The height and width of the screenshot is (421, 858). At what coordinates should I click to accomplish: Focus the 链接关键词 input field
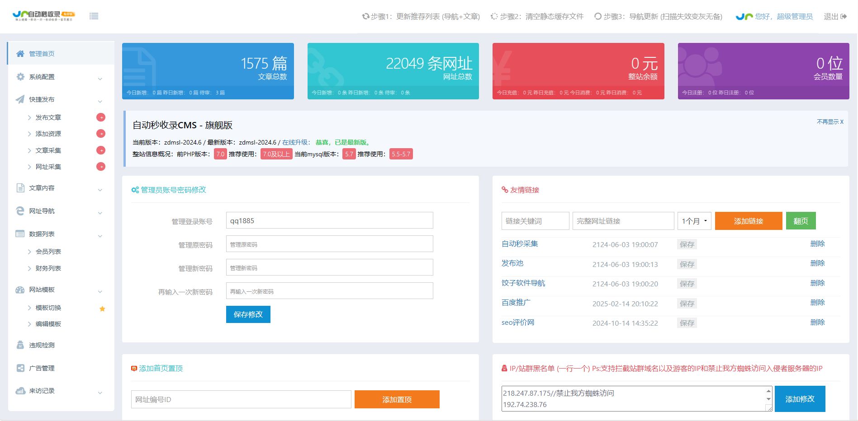click(536, 221)
